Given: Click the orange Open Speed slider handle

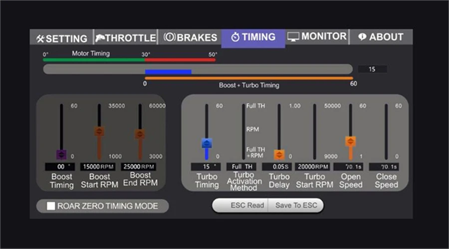Looking at the screenshot, I should point(351,141).
